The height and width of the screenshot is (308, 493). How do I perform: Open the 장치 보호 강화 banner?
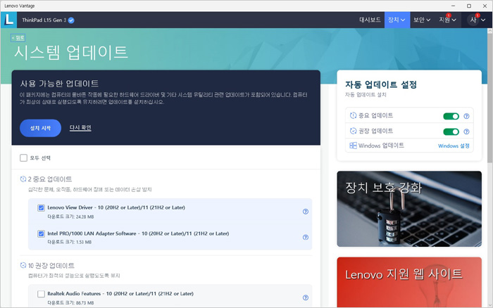point(409,209)
